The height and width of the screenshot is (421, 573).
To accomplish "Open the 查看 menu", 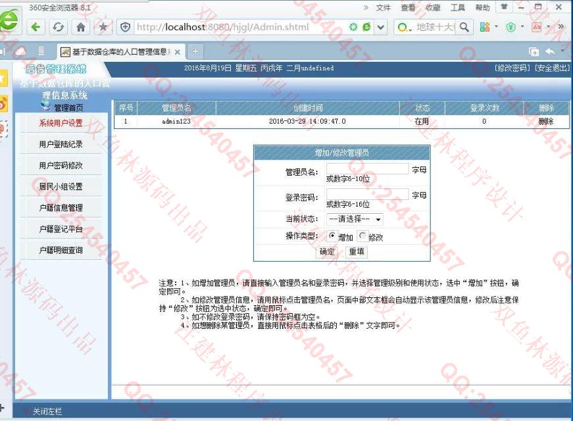I will coord(408,7).
